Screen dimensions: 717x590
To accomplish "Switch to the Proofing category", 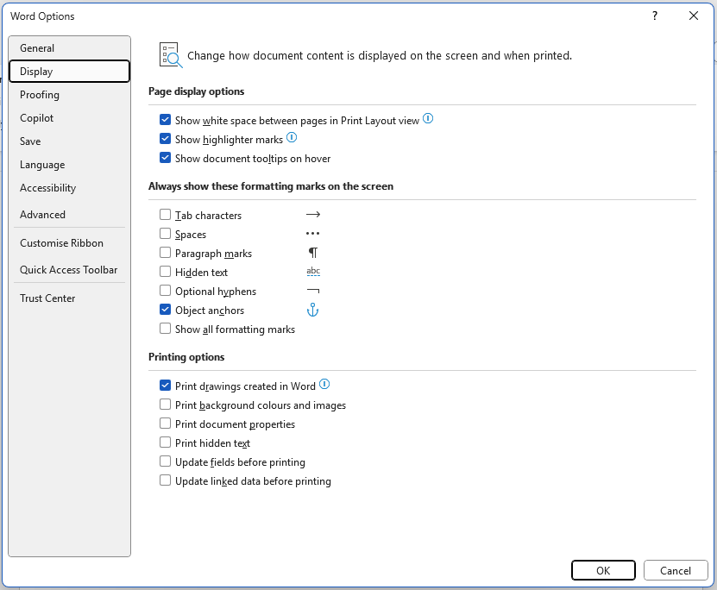I will 41,94.
